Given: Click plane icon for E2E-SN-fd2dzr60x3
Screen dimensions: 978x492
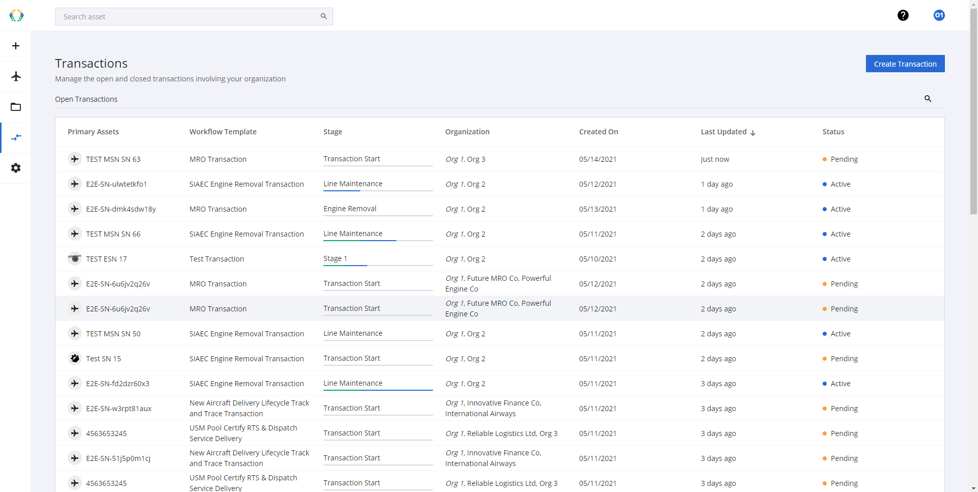Looking at the screenshot, I should (x=75, y=384).
